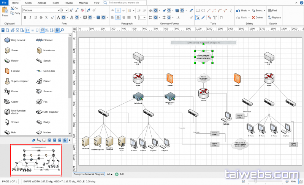Image resolution: width=304 pixels, height=185 pixels.
Task: Select the Super computer stencil shape
Action: coord(7,81)
